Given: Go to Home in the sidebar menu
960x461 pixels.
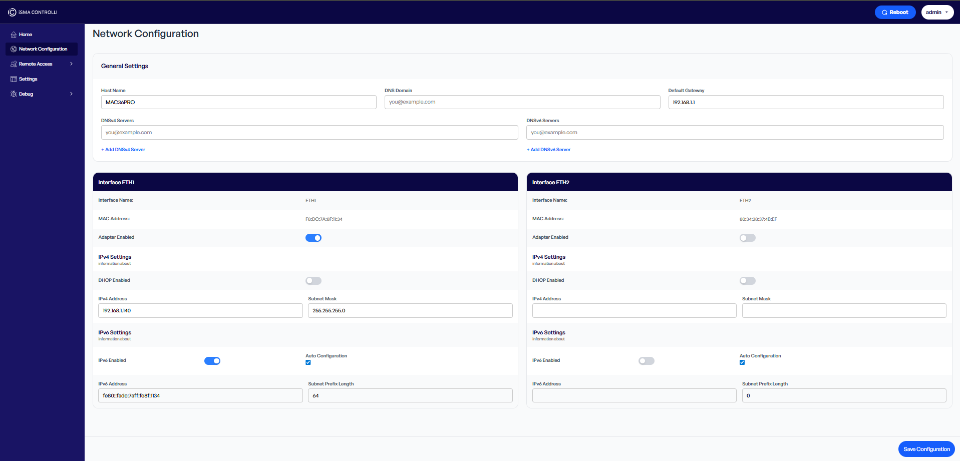Looking at the screenshot, I should coord(26,35).
